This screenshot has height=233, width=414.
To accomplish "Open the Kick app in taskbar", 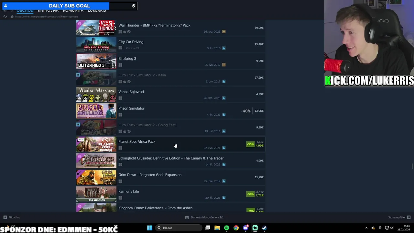I will pos(255,228).
